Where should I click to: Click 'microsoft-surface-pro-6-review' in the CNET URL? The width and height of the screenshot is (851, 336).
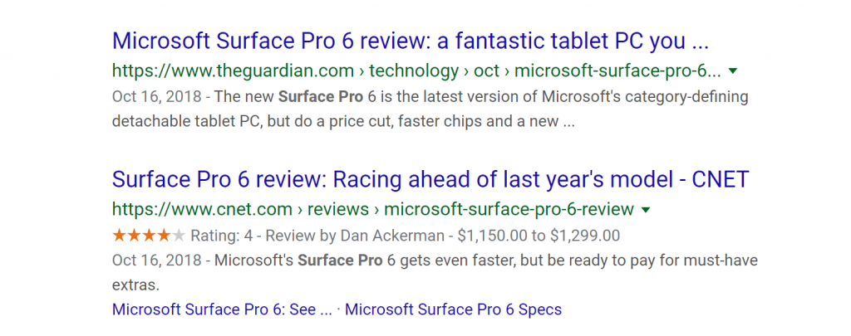509,209
